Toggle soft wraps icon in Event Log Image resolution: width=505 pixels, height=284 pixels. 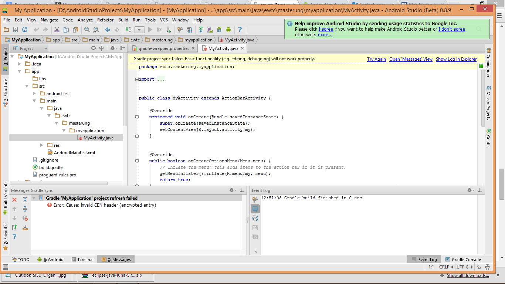255,218
